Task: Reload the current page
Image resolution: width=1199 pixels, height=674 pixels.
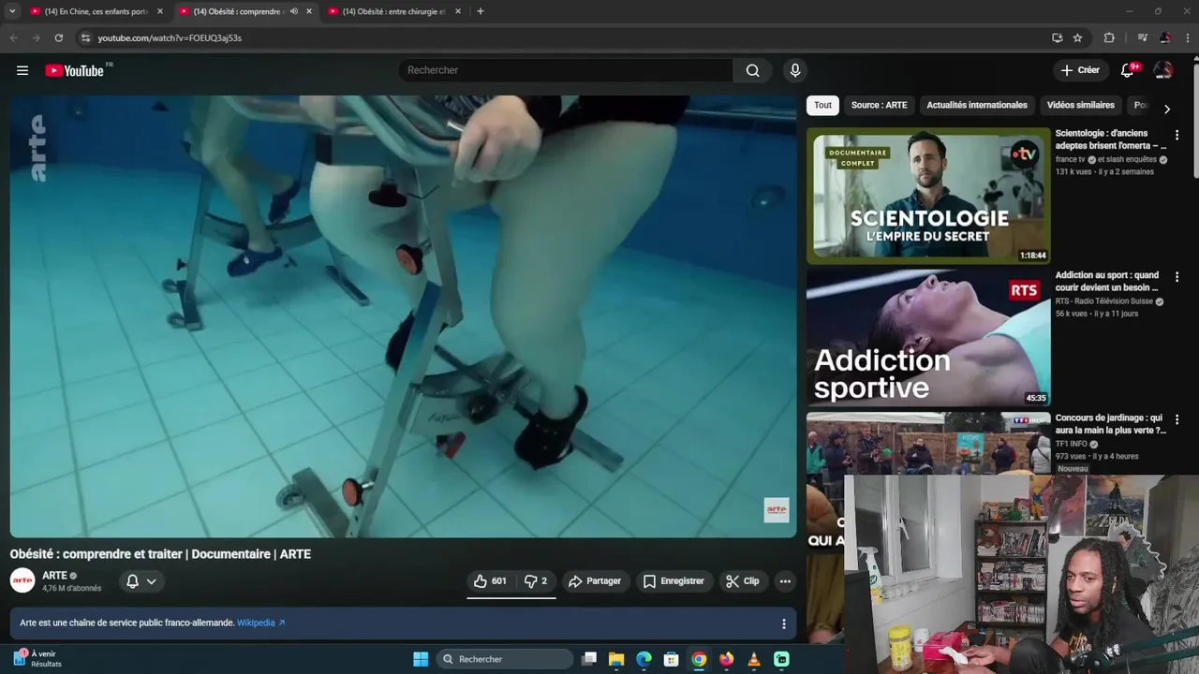Action: tap(58, 37)
